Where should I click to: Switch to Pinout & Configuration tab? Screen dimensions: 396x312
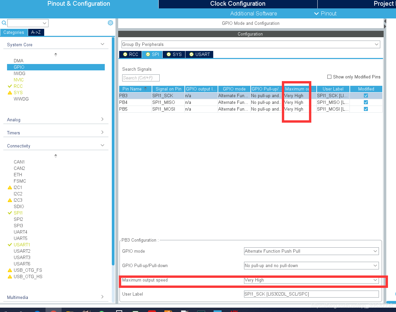(79, 4)
